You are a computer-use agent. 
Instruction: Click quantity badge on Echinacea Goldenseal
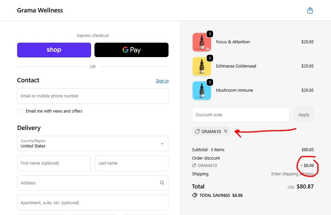[x=210, y=58]
